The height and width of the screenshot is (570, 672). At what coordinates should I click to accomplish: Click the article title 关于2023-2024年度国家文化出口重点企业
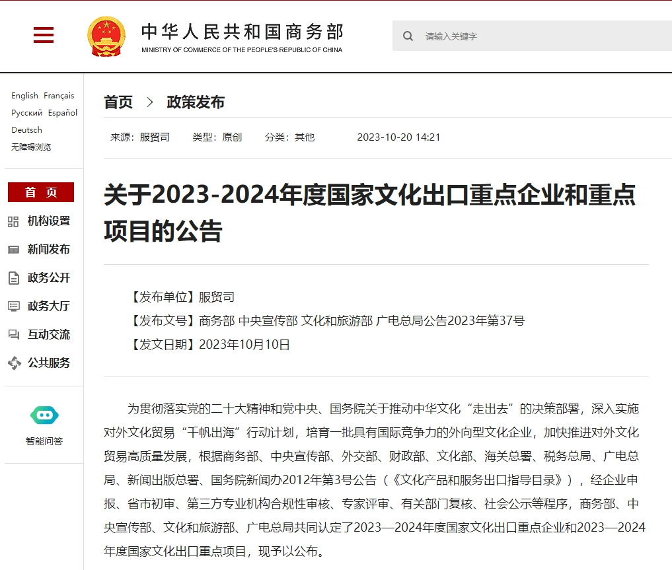click(x=369, y=213)
